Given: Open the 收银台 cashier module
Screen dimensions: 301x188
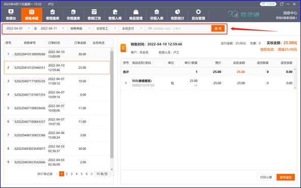Looking at the screenshot, I should click(11, 15).
